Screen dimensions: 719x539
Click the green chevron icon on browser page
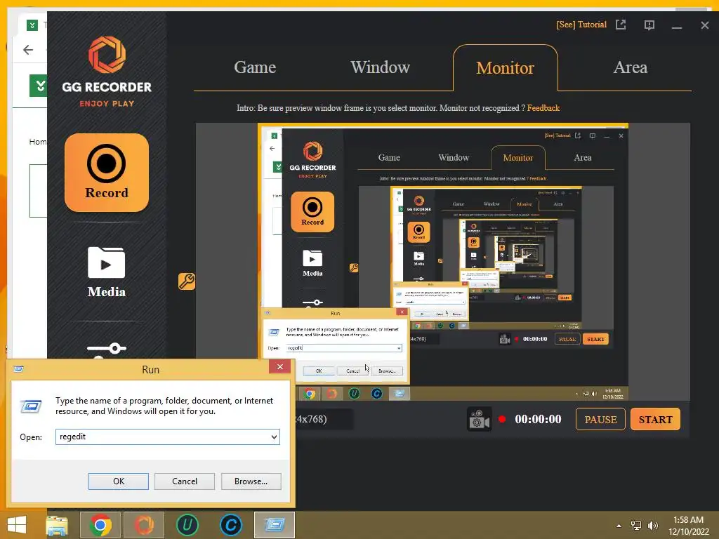[x=39, y=86]
